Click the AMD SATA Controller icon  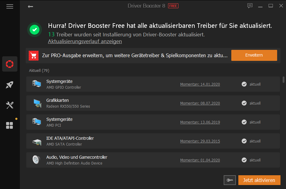(x=37, y=142)
